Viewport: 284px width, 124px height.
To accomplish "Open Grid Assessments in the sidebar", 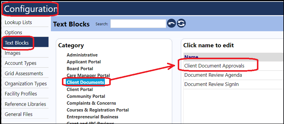I will [x=24, y=73].
